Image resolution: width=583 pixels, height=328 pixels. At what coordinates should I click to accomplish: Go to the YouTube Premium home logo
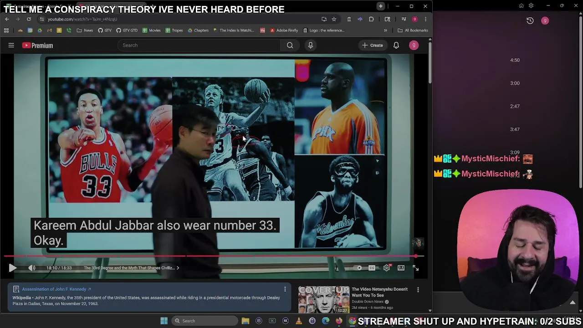(37, 45)
